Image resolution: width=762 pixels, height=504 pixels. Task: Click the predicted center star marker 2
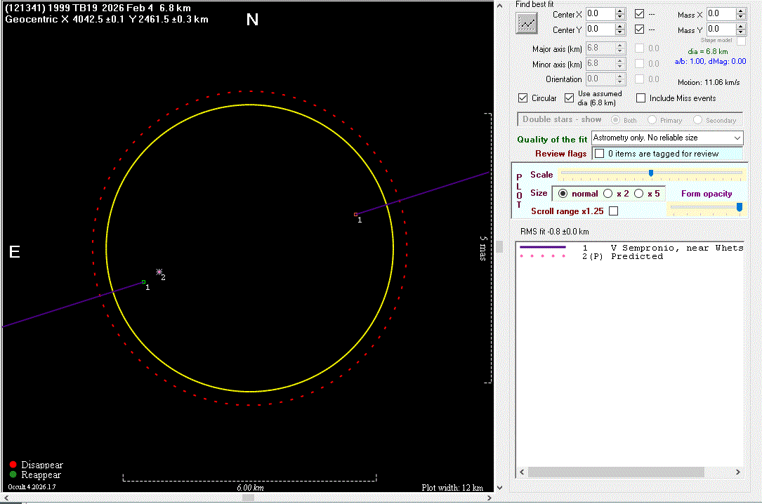click(x=159, y=272)
